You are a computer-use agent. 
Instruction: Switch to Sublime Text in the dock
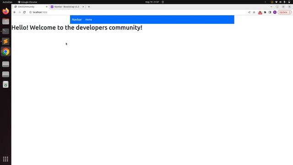pos(5,41)
